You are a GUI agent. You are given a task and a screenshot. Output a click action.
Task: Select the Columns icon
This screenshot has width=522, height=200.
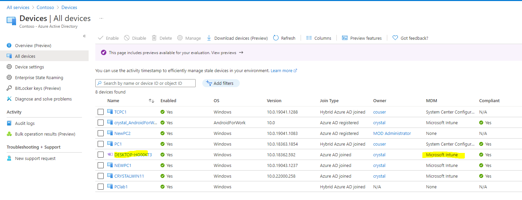309,38
